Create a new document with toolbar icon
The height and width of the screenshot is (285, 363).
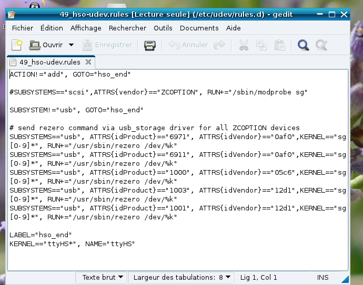[17, 45]
